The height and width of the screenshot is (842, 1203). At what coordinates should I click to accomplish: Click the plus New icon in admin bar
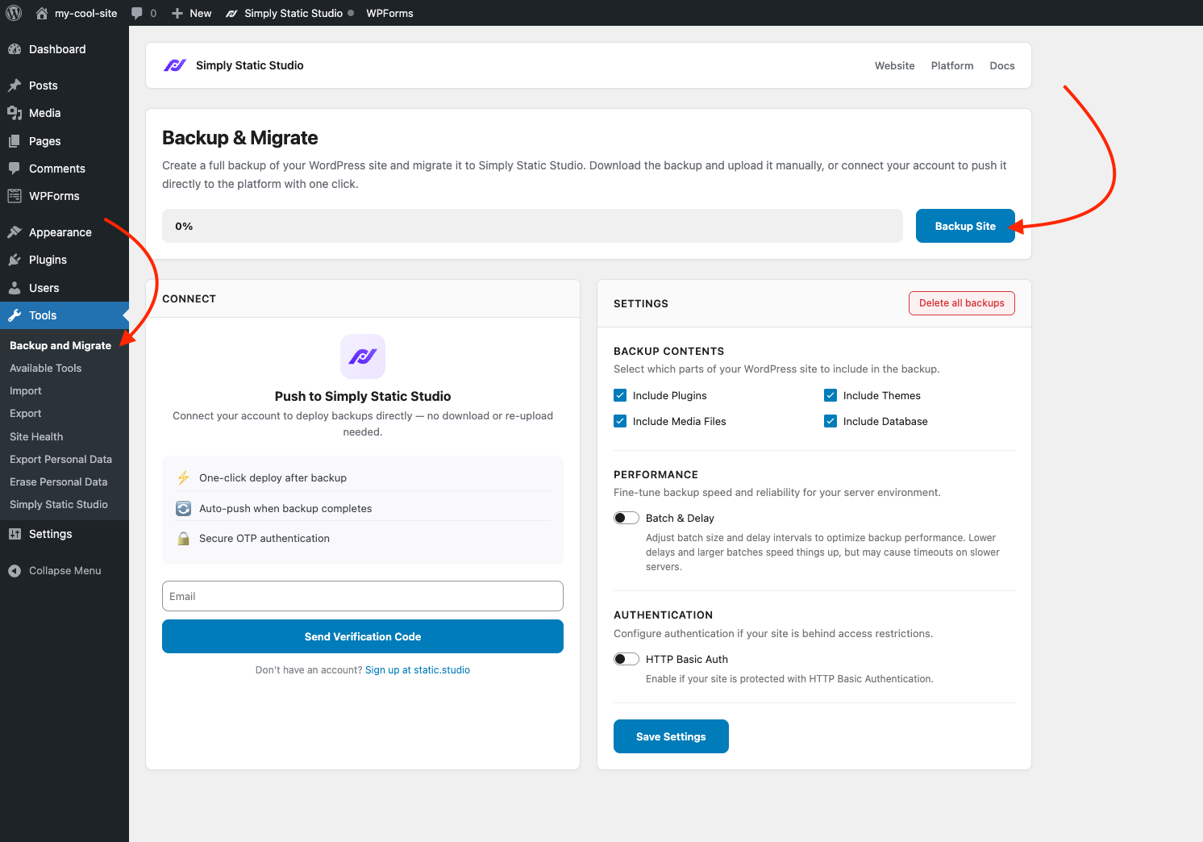coord(177,13)
